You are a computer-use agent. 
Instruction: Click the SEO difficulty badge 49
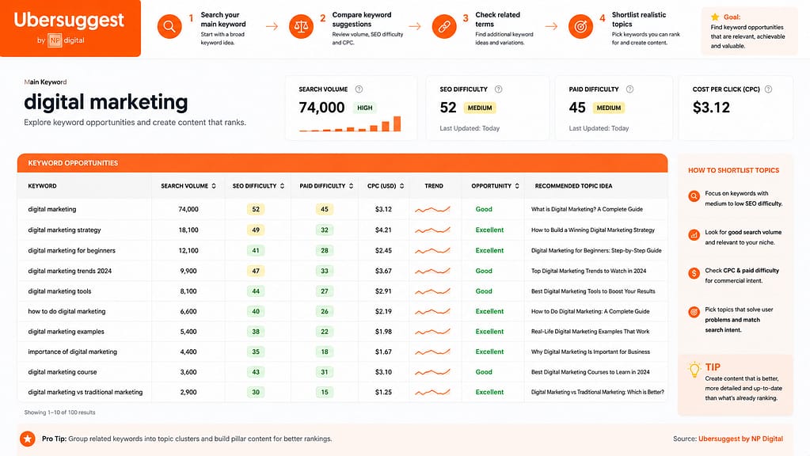256,230
